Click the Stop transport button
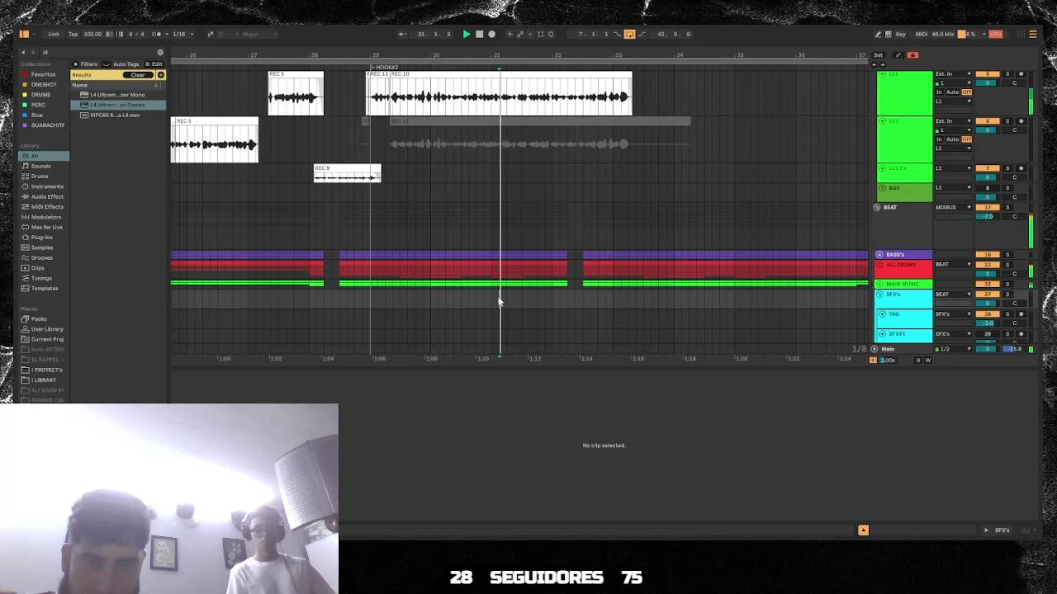1057x594 pixels. [x=479, y=34]
